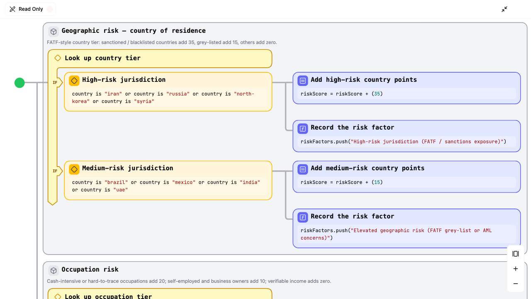Click the condition text listing "brazil" and "mexico"

pos(168,186)
